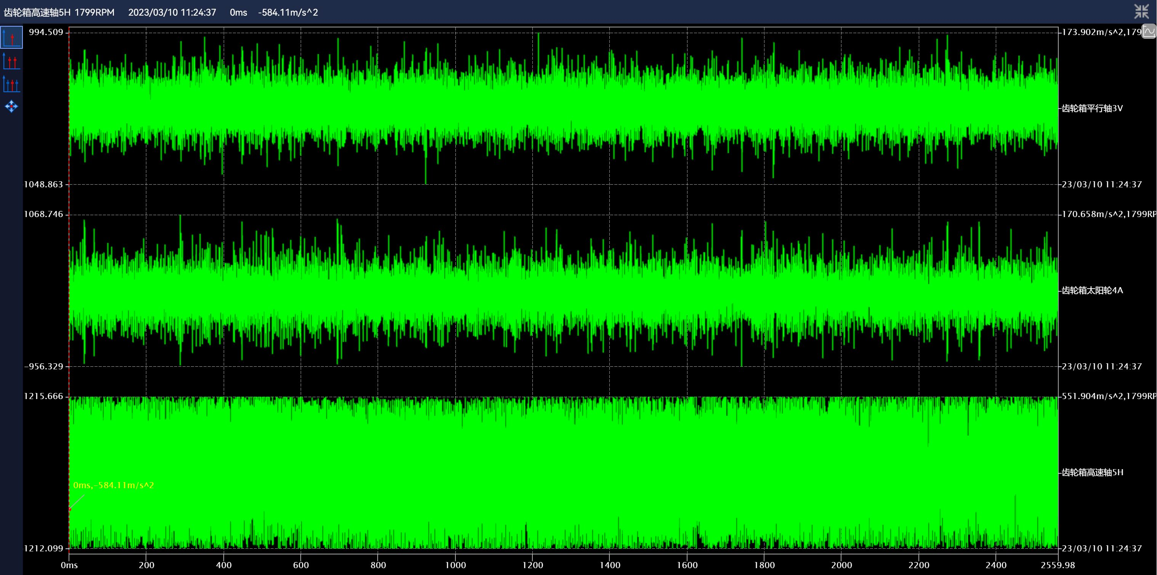Select the double cursor tool
The image size is (1157, 575).
(x=11, y=61)
